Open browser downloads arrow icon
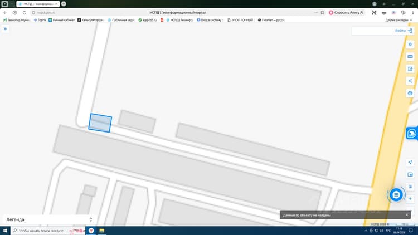The width and height of the screenshot is (418, 235). click(412, 12)
